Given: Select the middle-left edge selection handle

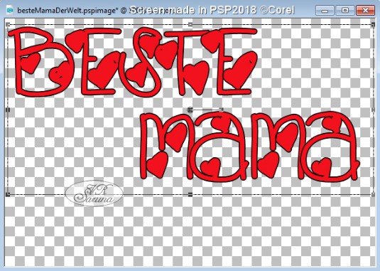Looking at the screenshot, I should pyautogui.click(x=8, y=110).
